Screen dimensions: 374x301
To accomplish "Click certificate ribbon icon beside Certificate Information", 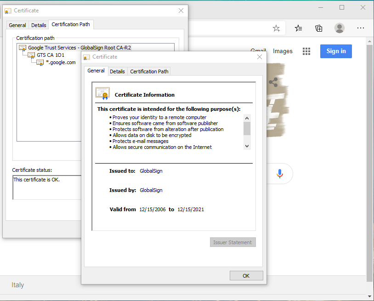I will [x=102, y=93].
